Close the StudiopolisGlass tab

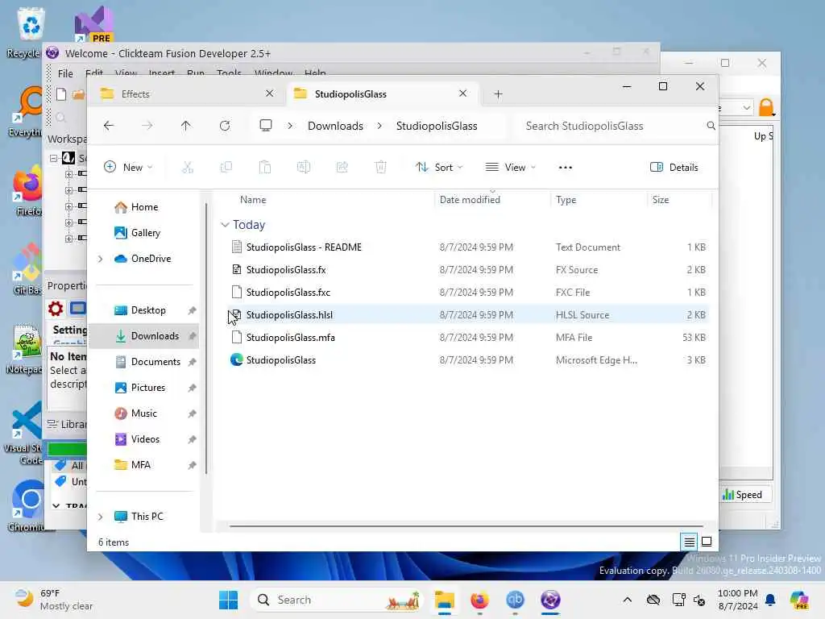(462, 93)
